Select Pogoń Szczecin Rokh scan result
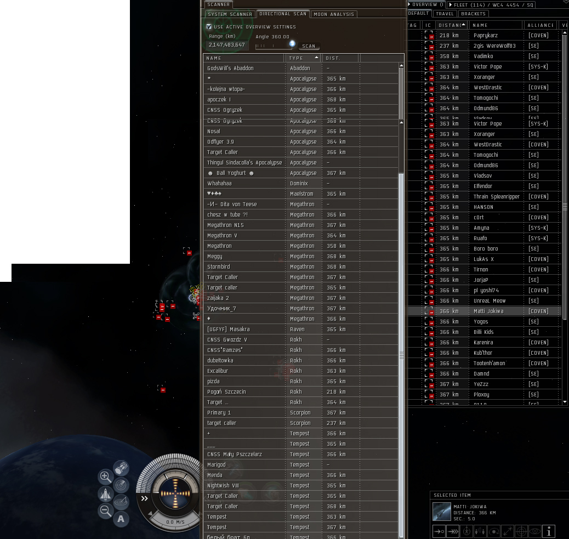Image resolution: width=569 pixels, height=539 pixels. pos(301,392)
